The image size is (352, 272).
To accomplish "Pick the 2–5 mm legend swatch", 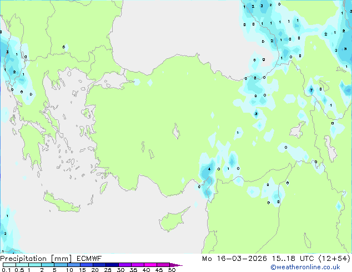I will tap(48, 265).
